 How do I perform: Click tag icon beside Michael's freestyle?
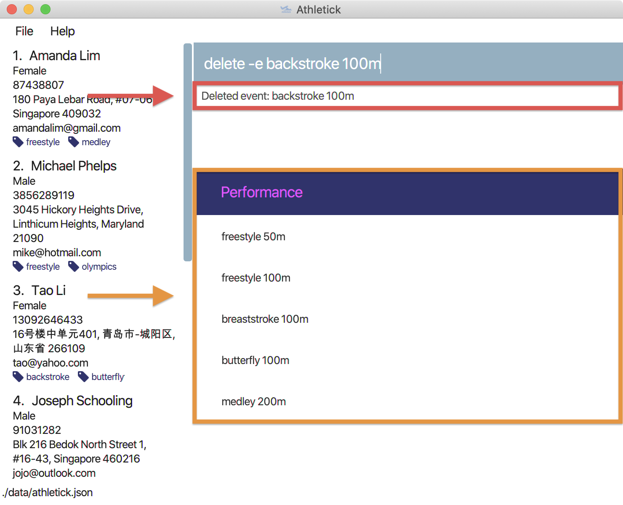(18, 267)
